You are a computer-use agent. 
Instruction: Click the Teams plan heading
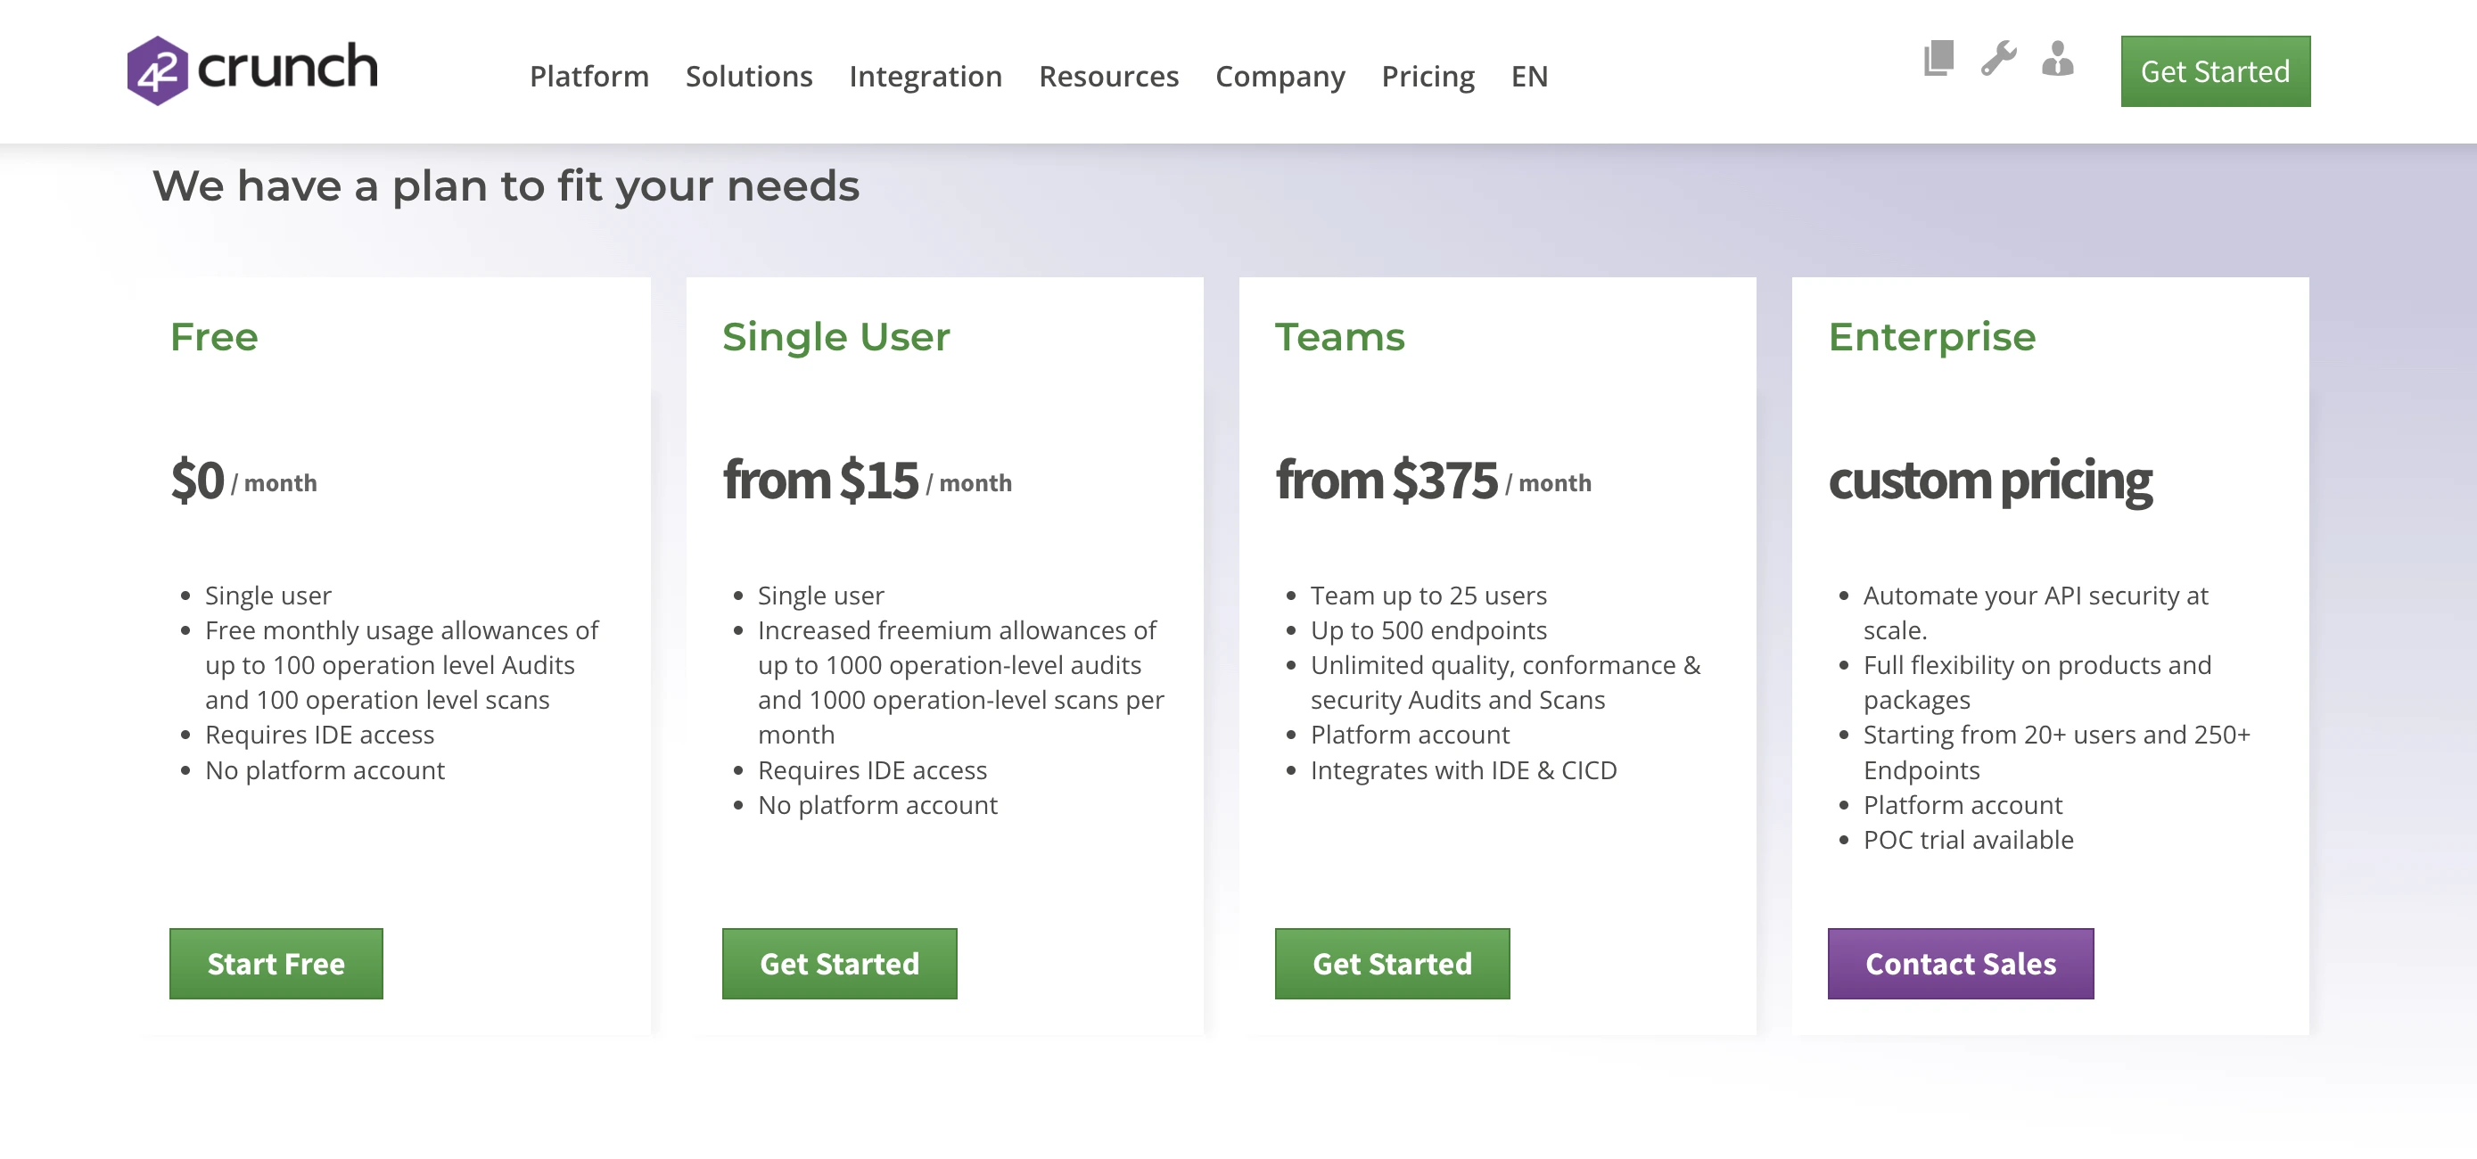(1339, 337)
